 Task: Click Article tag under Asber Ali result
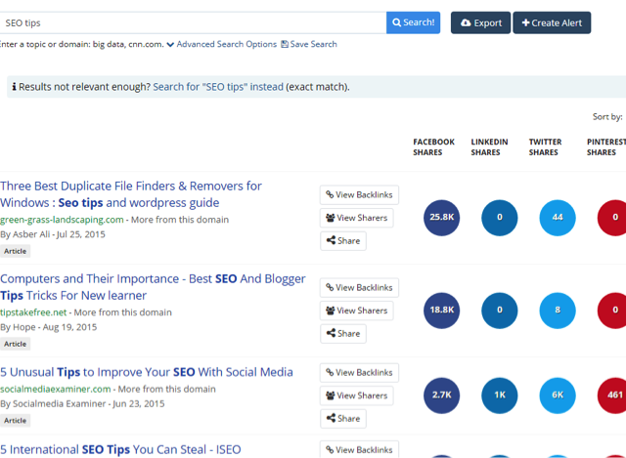click(x=16, y=251)
